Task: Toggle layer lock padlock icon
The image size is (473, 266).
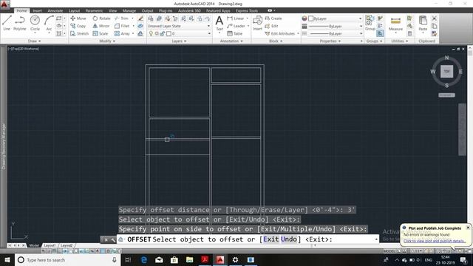Action: pos(163,33)
